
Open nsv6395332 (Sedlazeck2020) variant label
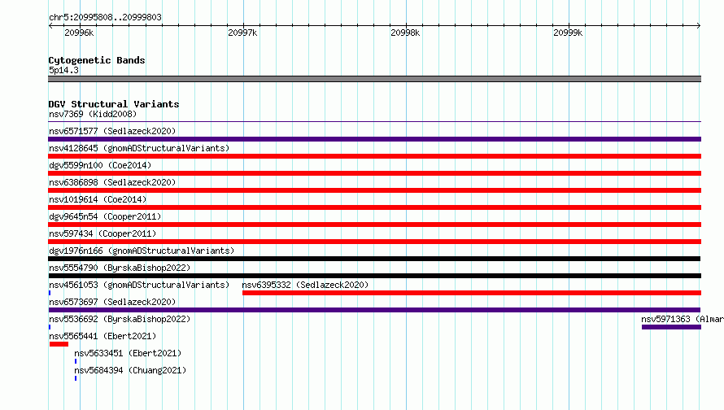305,285
